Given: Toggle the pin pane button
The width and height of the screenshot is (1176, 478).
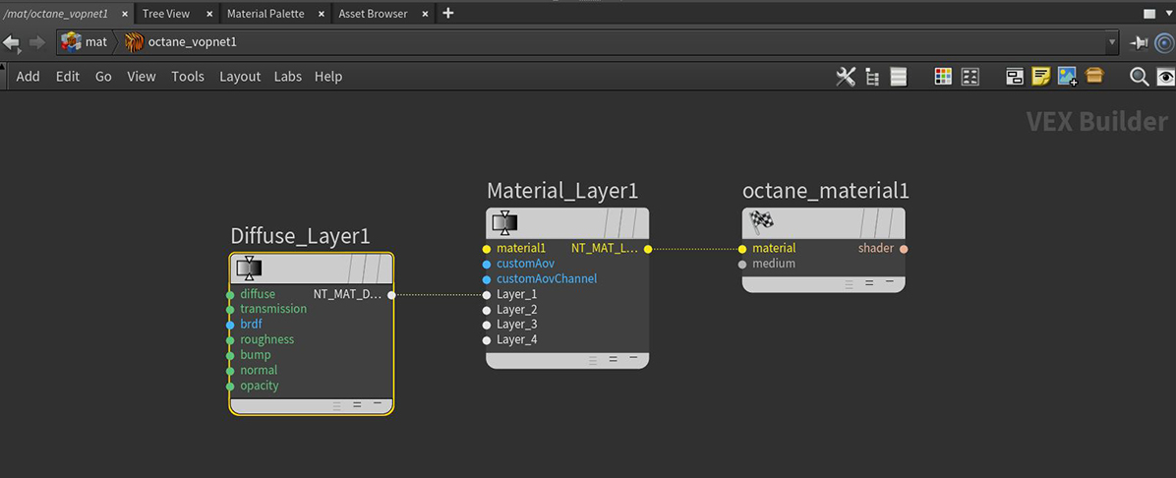Looking at the screenshot, I should pos(1139,42).
